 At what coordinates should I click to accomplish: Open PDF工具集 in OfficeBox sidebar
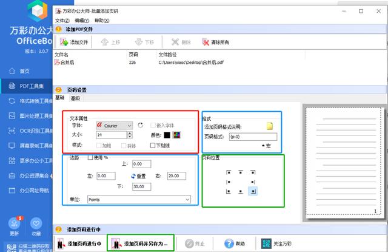click(26, 86)
